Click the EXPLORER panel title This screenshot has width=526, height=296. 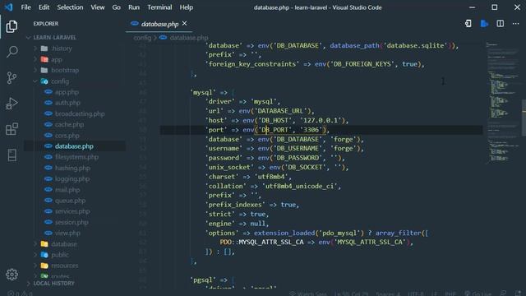[46, 24]
